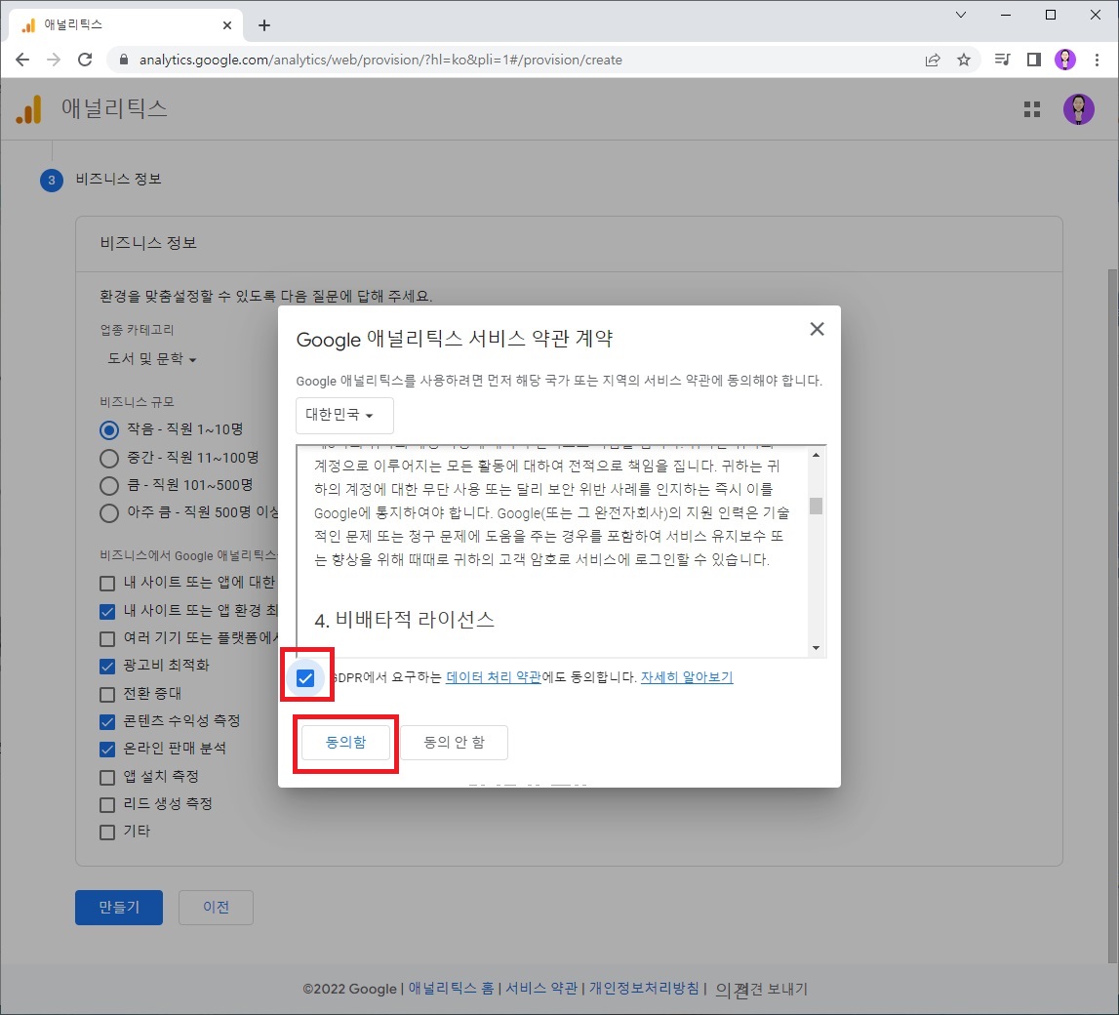Open the 서비스 약관 footer link

pyautogui.click(x=541, y=989)
